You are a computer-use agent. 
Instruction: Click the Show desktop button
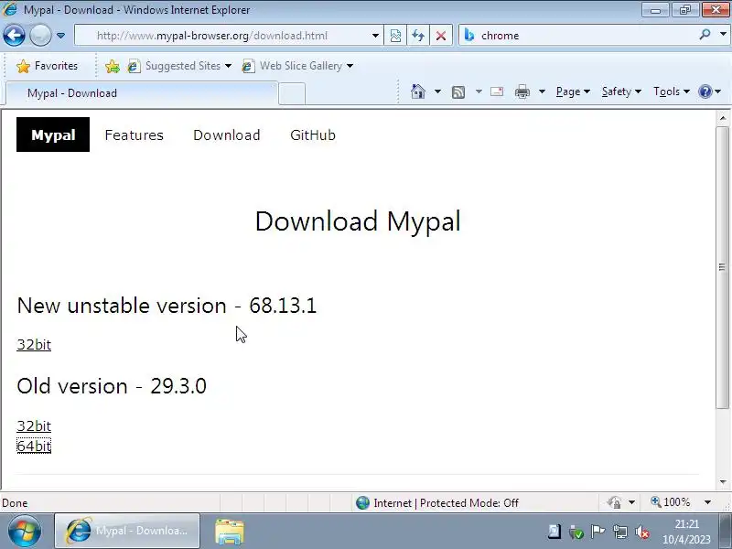(726, 532)
